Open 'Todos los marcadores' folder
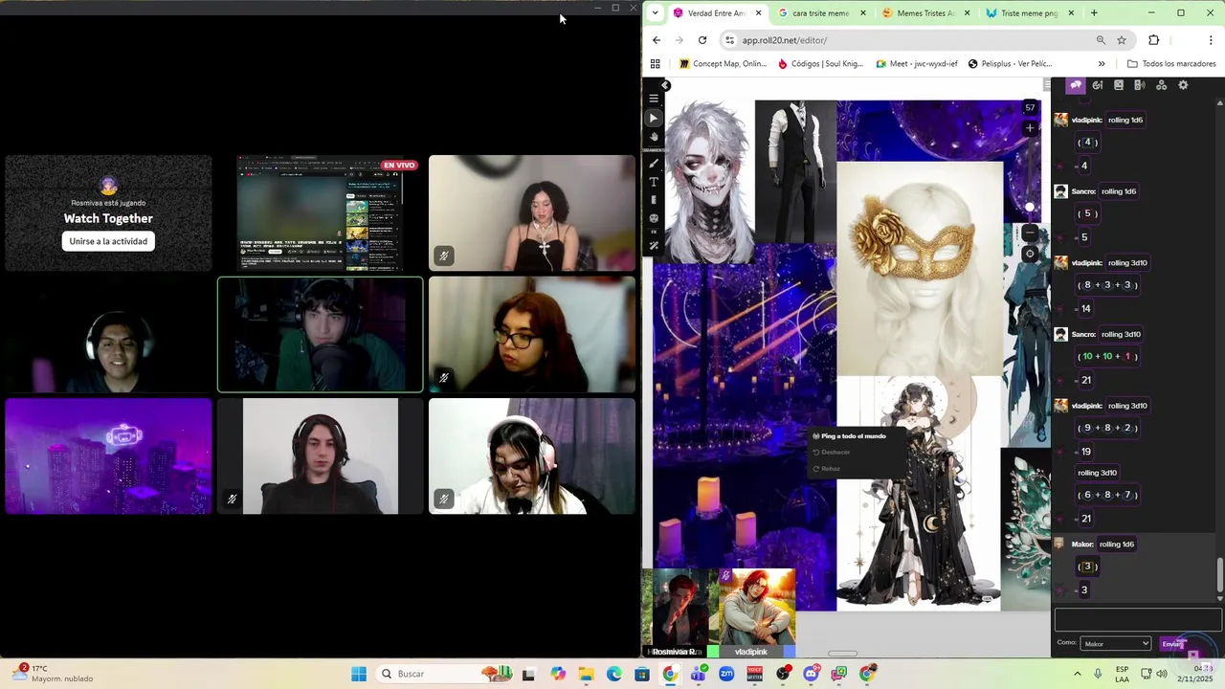 tap(1171, 64)
